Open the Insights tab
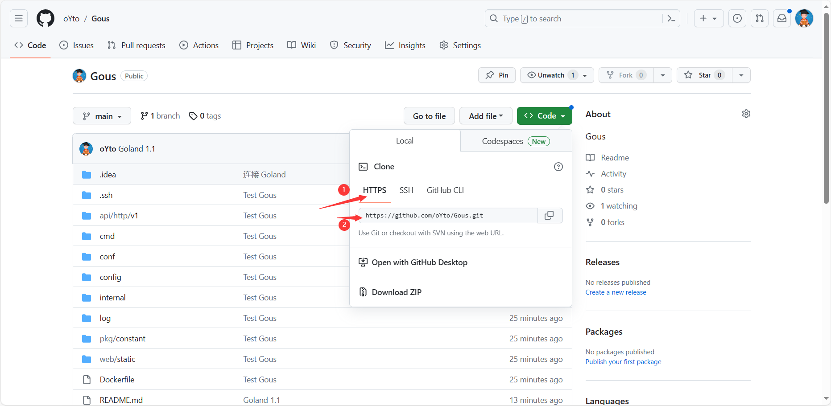 [x=405, y=45]
